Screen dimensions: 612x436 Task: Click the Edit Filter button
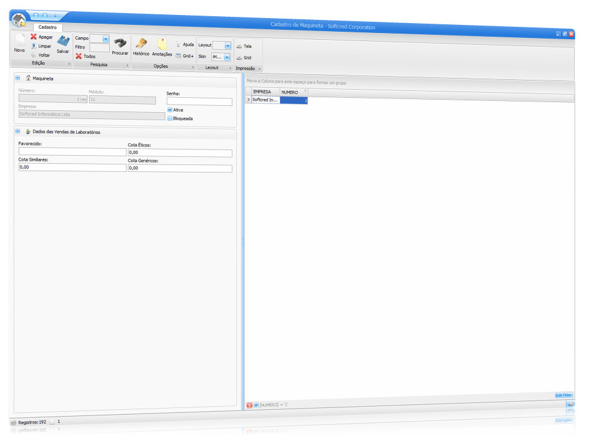pyautogui.click(x=563, y=396)
